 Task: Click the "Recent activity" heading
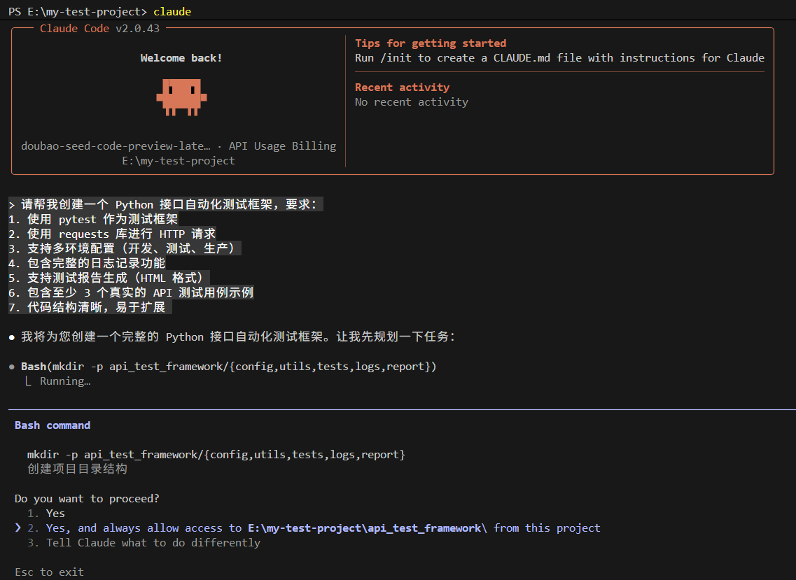[x=402, y=87]
